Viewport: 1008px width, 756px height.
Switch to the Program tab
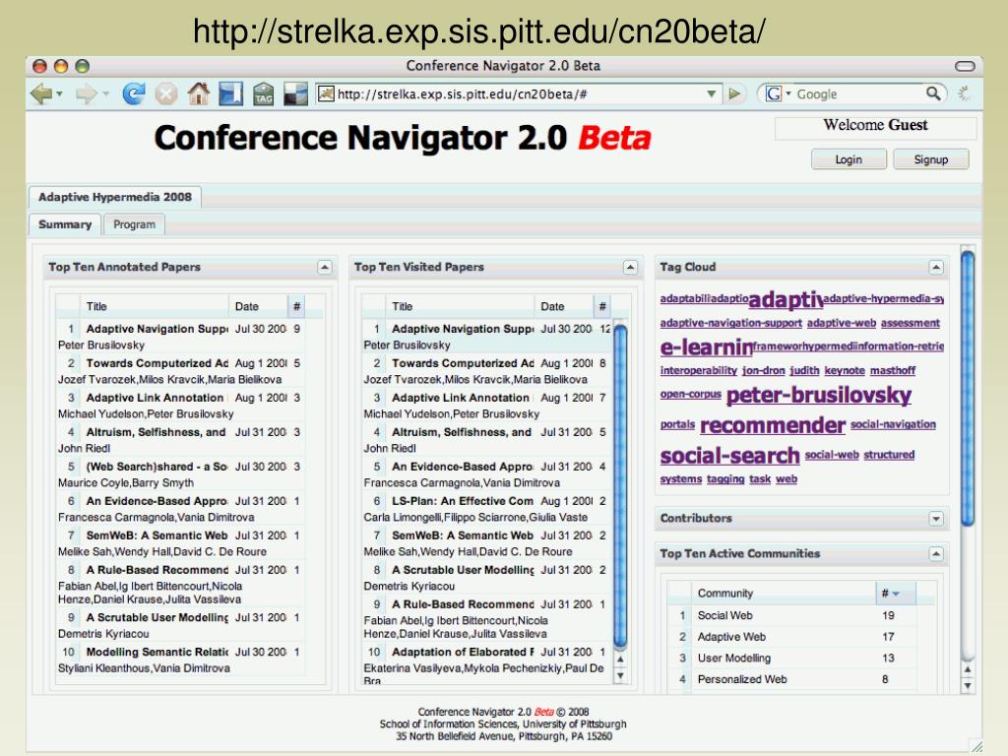(x=134, y=224)
